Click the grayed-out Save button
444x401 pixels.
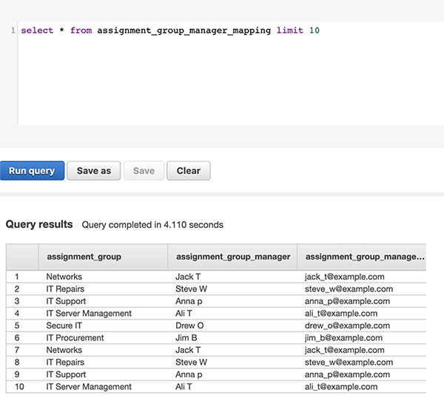click(x=144, y=171)
